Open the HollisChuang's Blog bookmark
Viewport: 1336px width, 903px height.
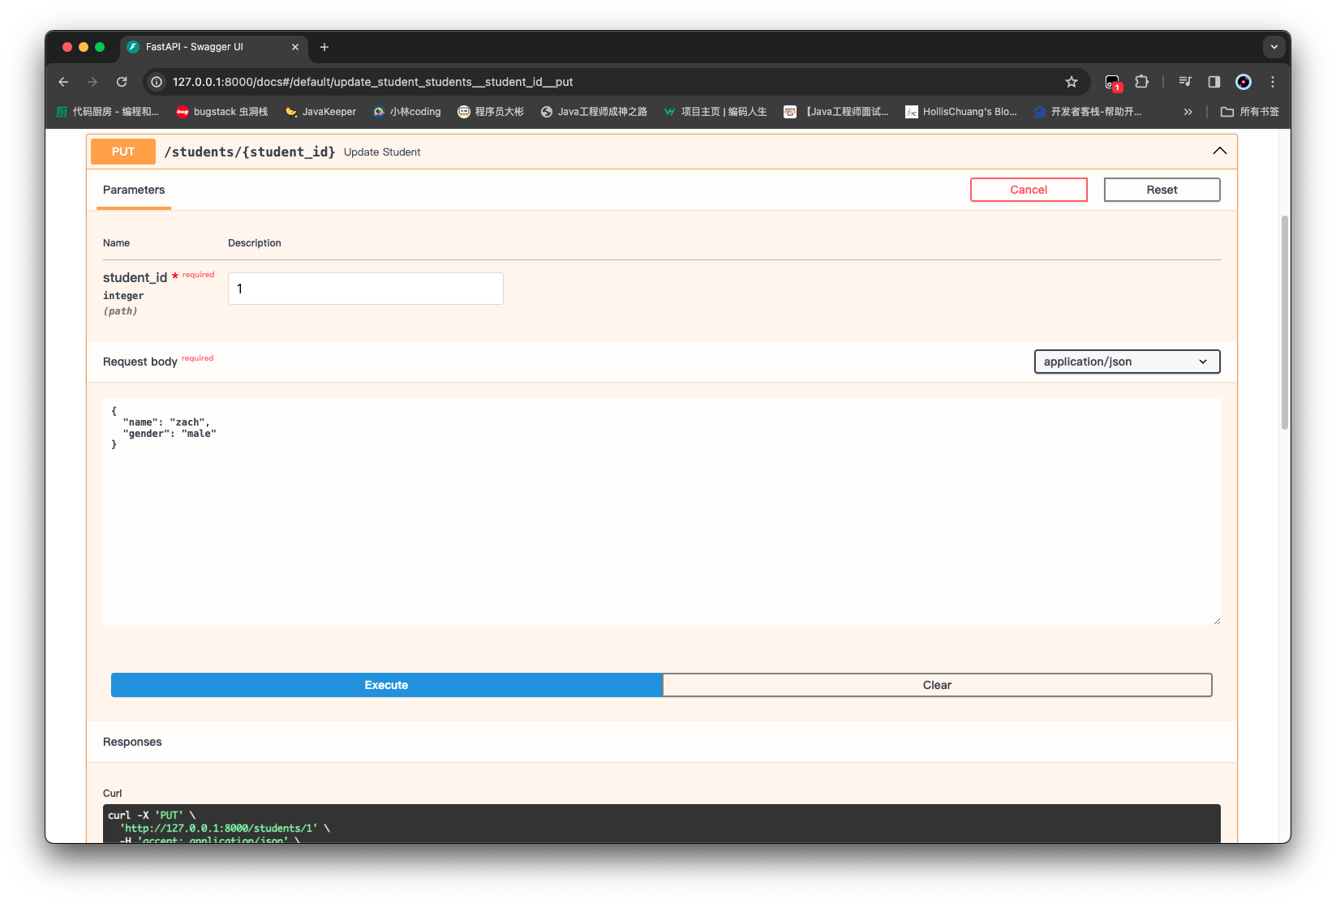coord(961,112)
